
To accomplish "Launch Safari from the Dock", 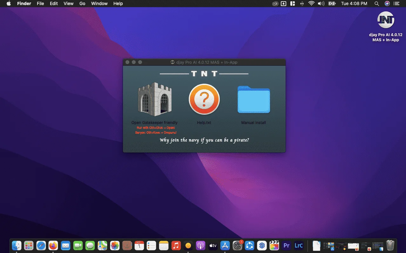I will (41, 245).
